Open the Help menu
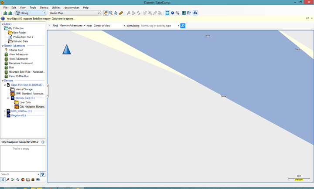This screenshot has width=314, height=189. pyautogui.click(x=86, y=7)
